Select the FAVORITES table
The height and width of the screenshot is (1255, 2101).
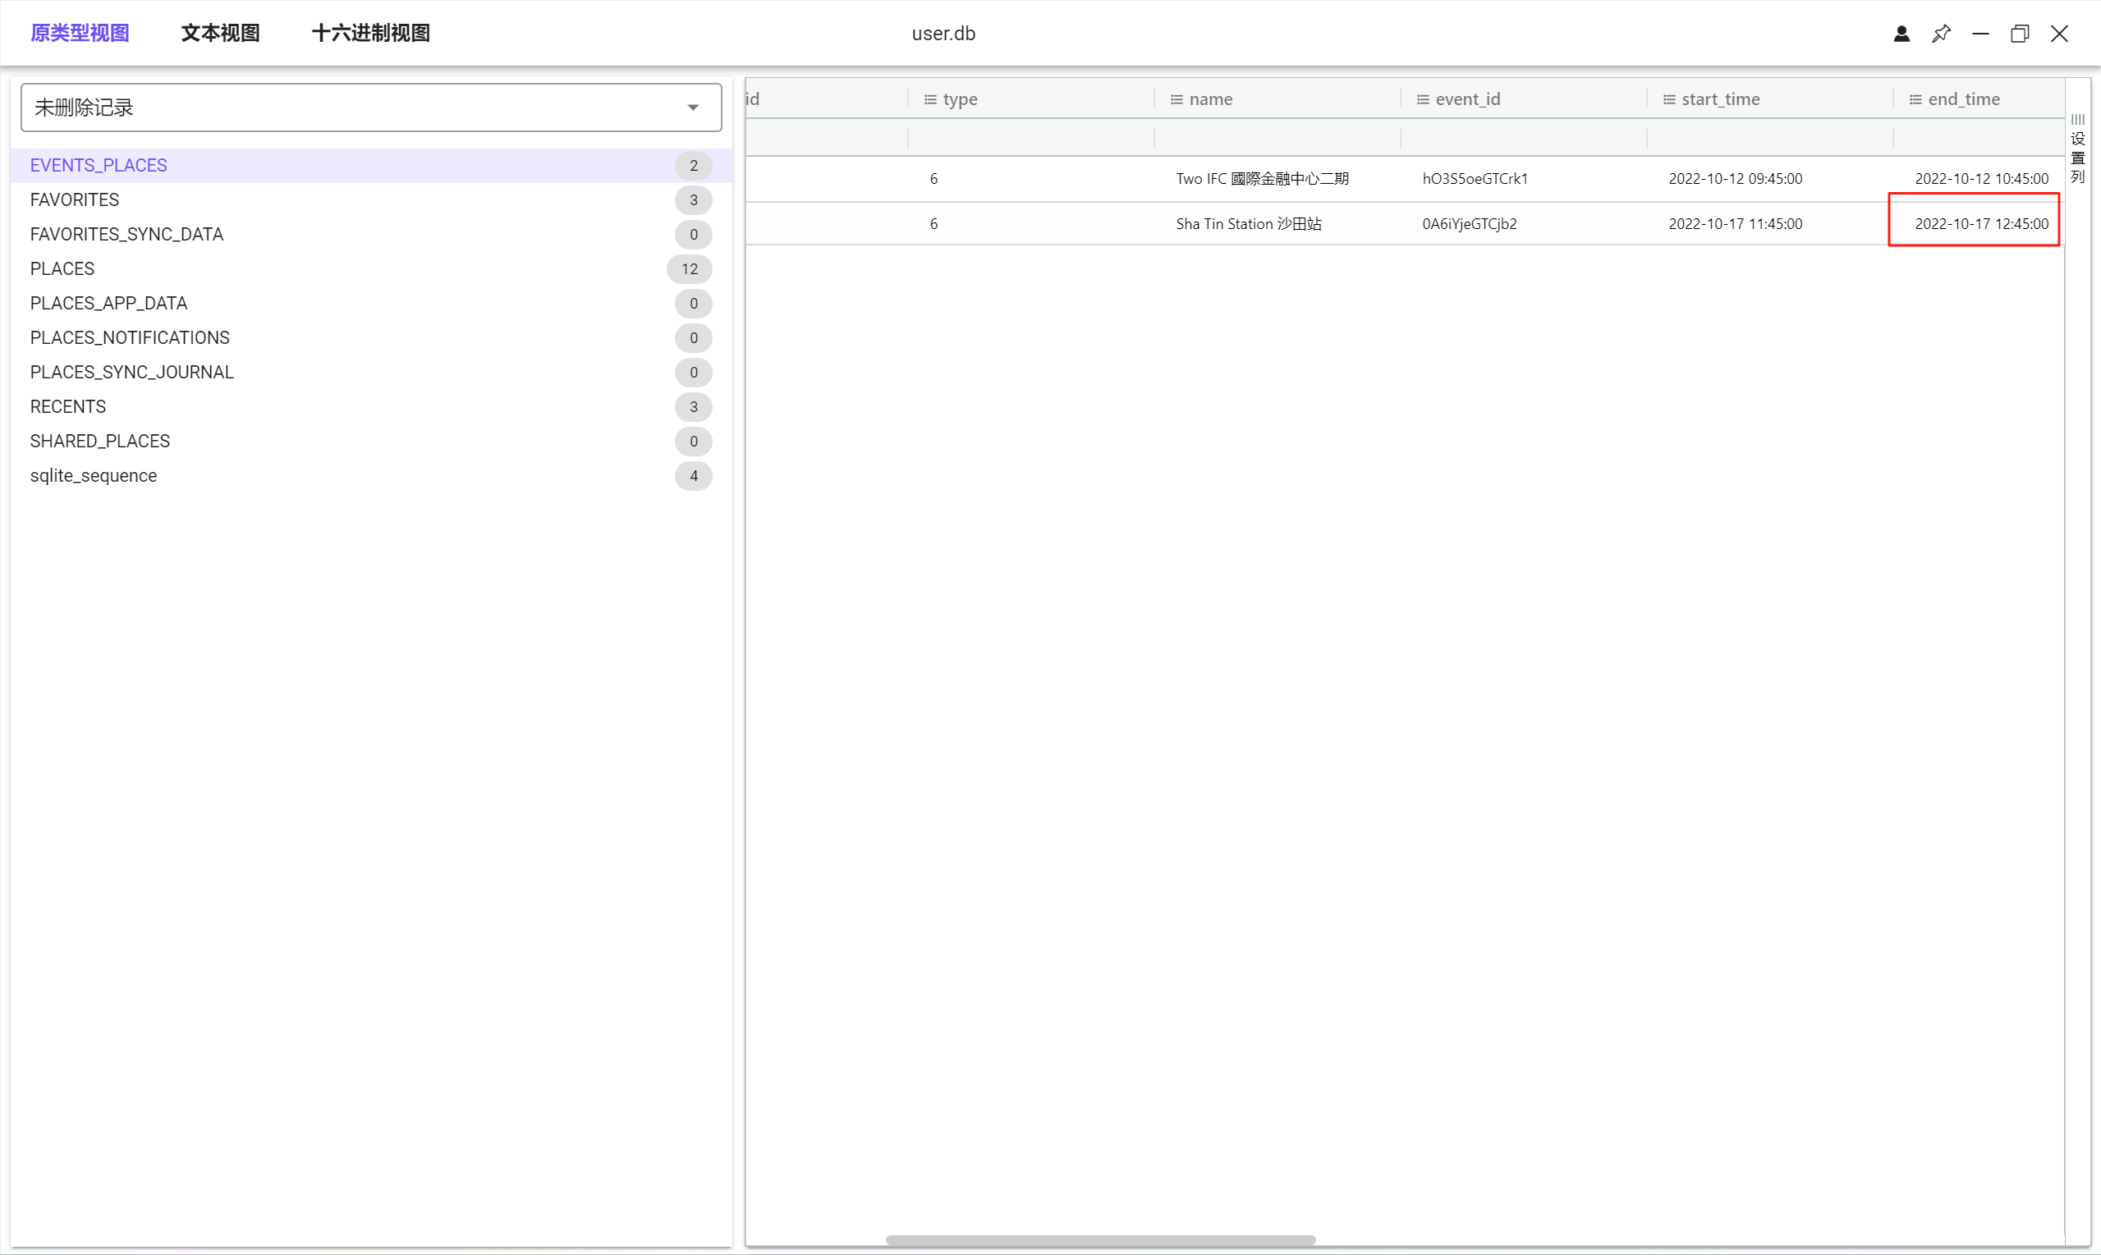75,199
